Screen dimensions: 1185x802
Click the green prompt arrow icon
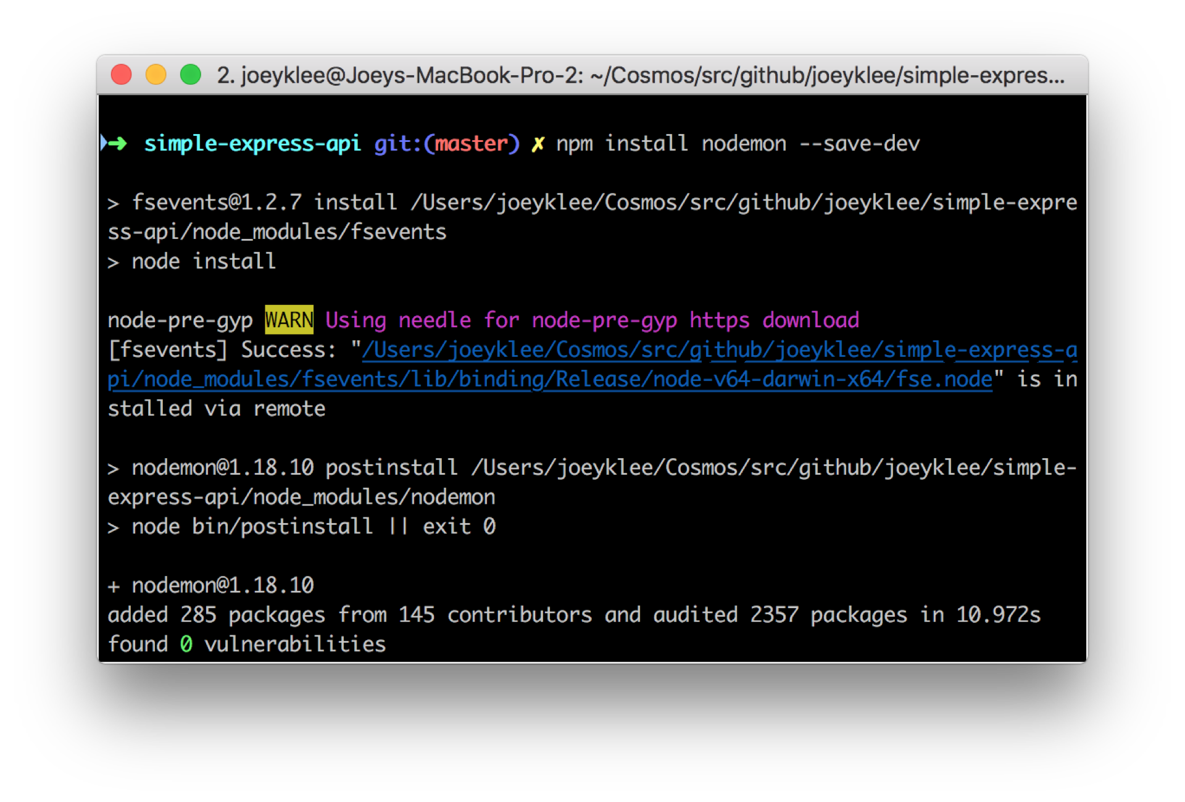[x=116, y=143]
